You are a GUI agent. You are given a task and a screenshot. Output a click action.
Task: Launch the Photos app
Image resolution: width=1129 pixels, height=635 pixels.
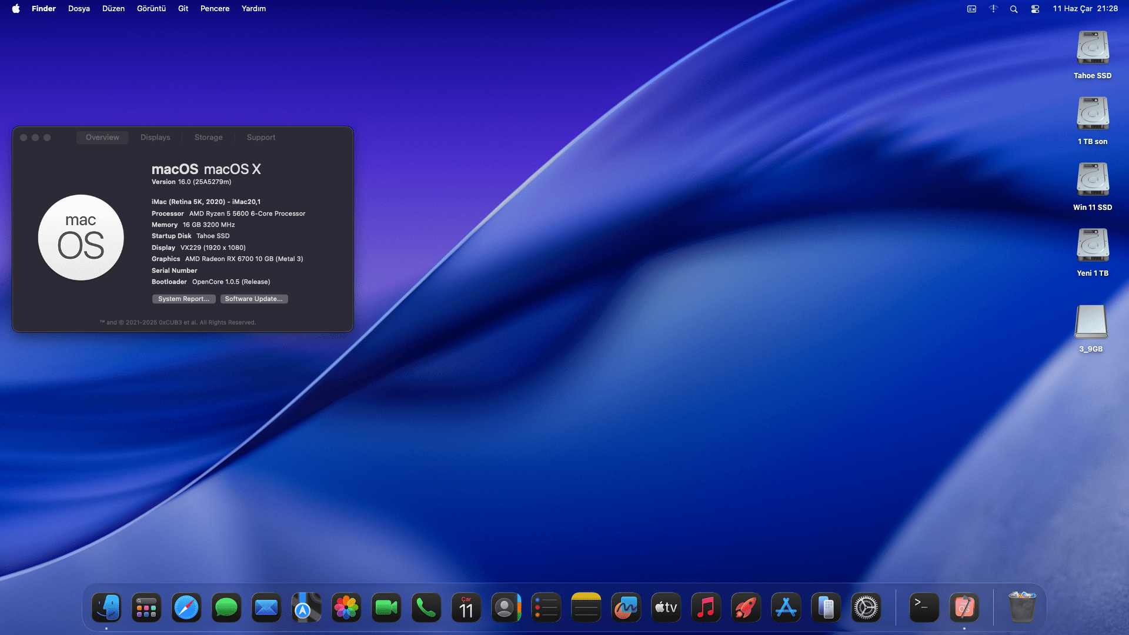pyautogui.click(x=346, y=607)
